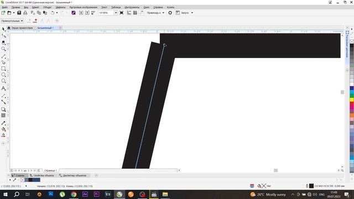Open the Файл menu
Viewport: 354px width, 199px height.
5,7
